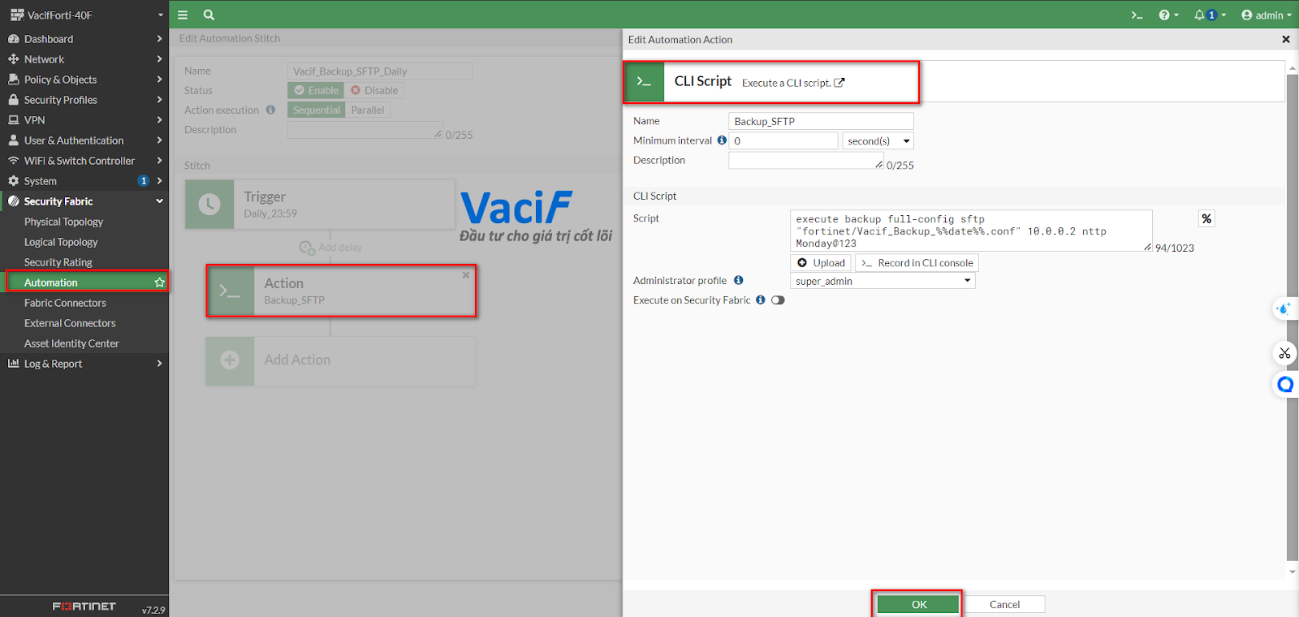Open the CLI console icon in header
This screenshot has height=617, width=1299.
(x=1137, y=15)
